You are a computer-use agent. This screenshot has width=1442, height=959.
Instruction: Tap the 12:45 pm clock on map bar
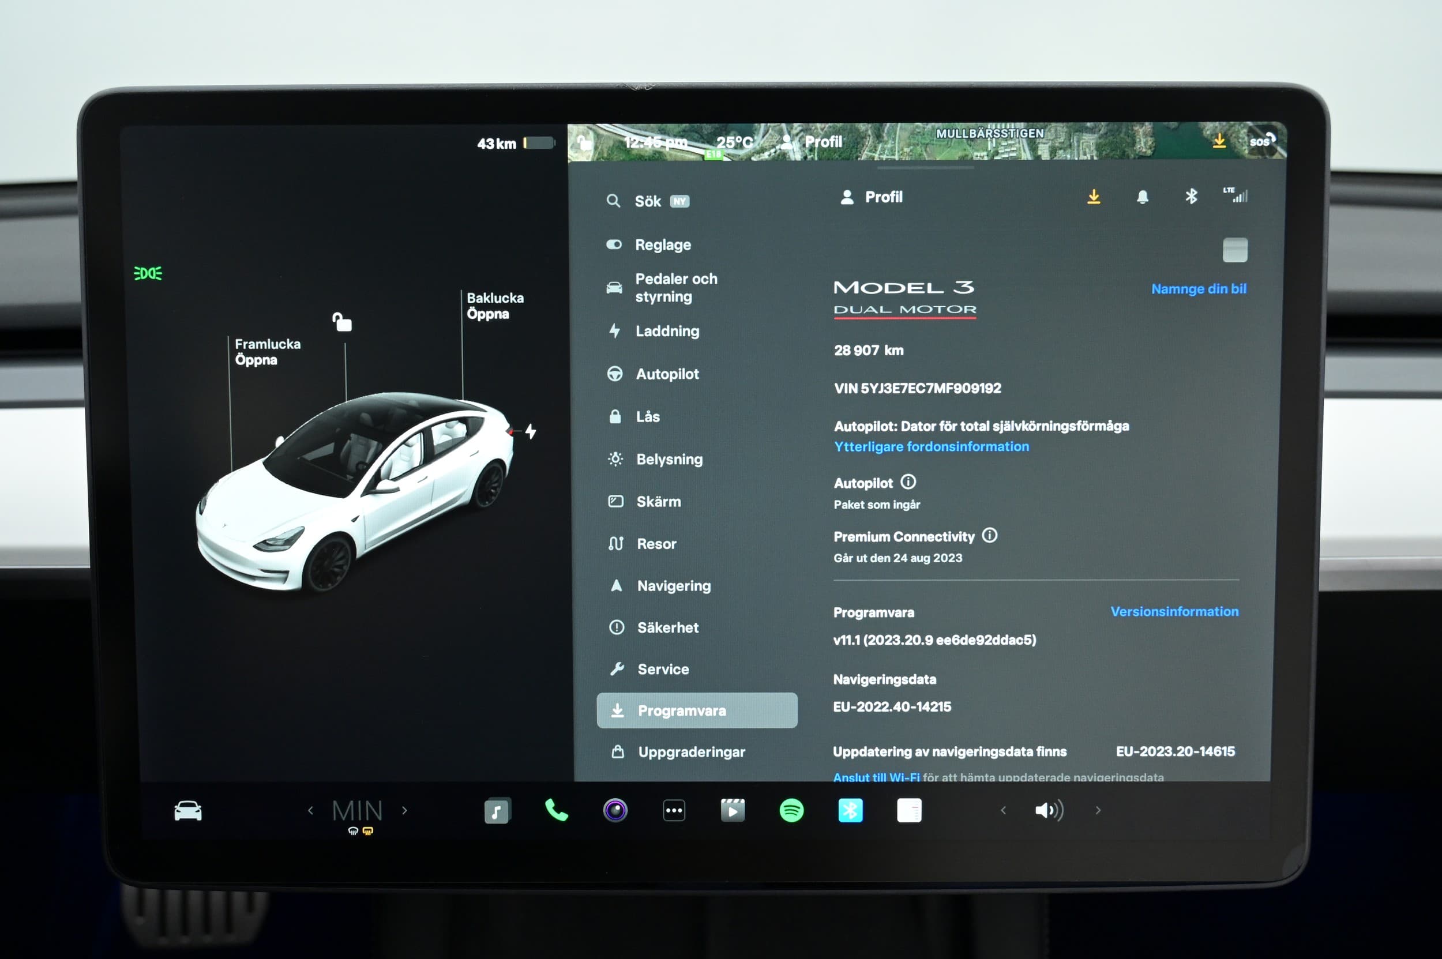655,142
